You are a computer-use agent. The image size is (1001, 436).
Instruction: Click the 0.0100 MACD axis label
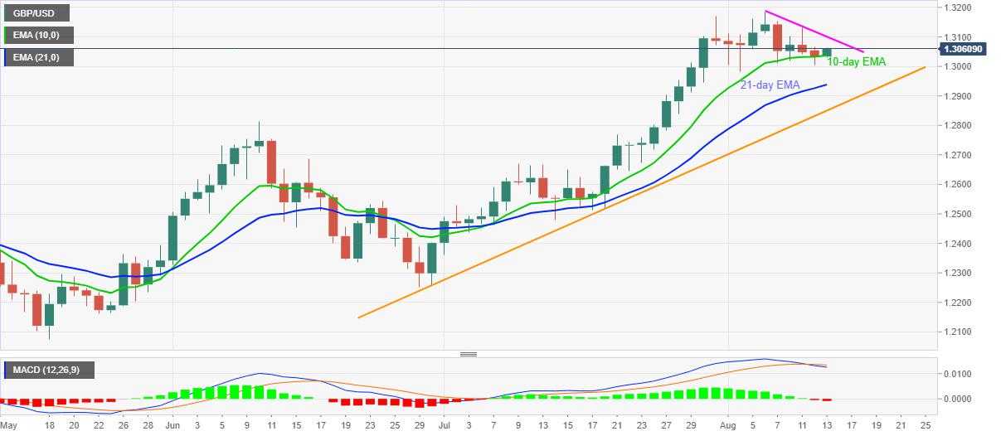pos(958,375)
